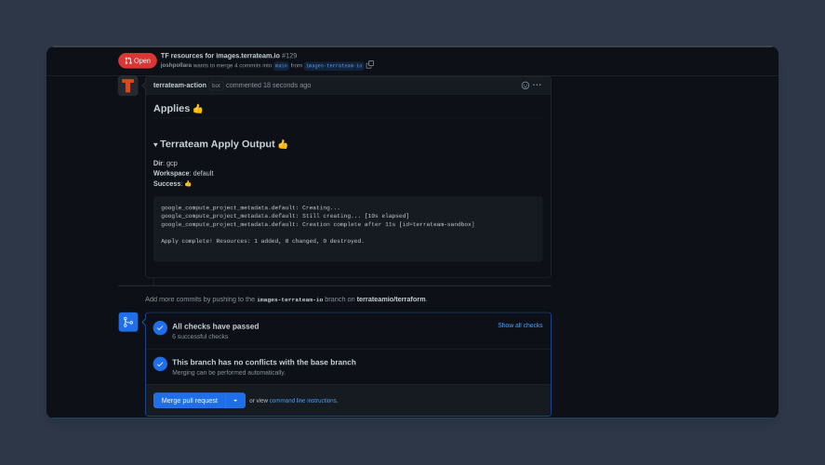Screen dimensions: 825x465
Task: Collapse the Terrateam Apply Output section
Action: pyautogui.click(x=155, y=145)
